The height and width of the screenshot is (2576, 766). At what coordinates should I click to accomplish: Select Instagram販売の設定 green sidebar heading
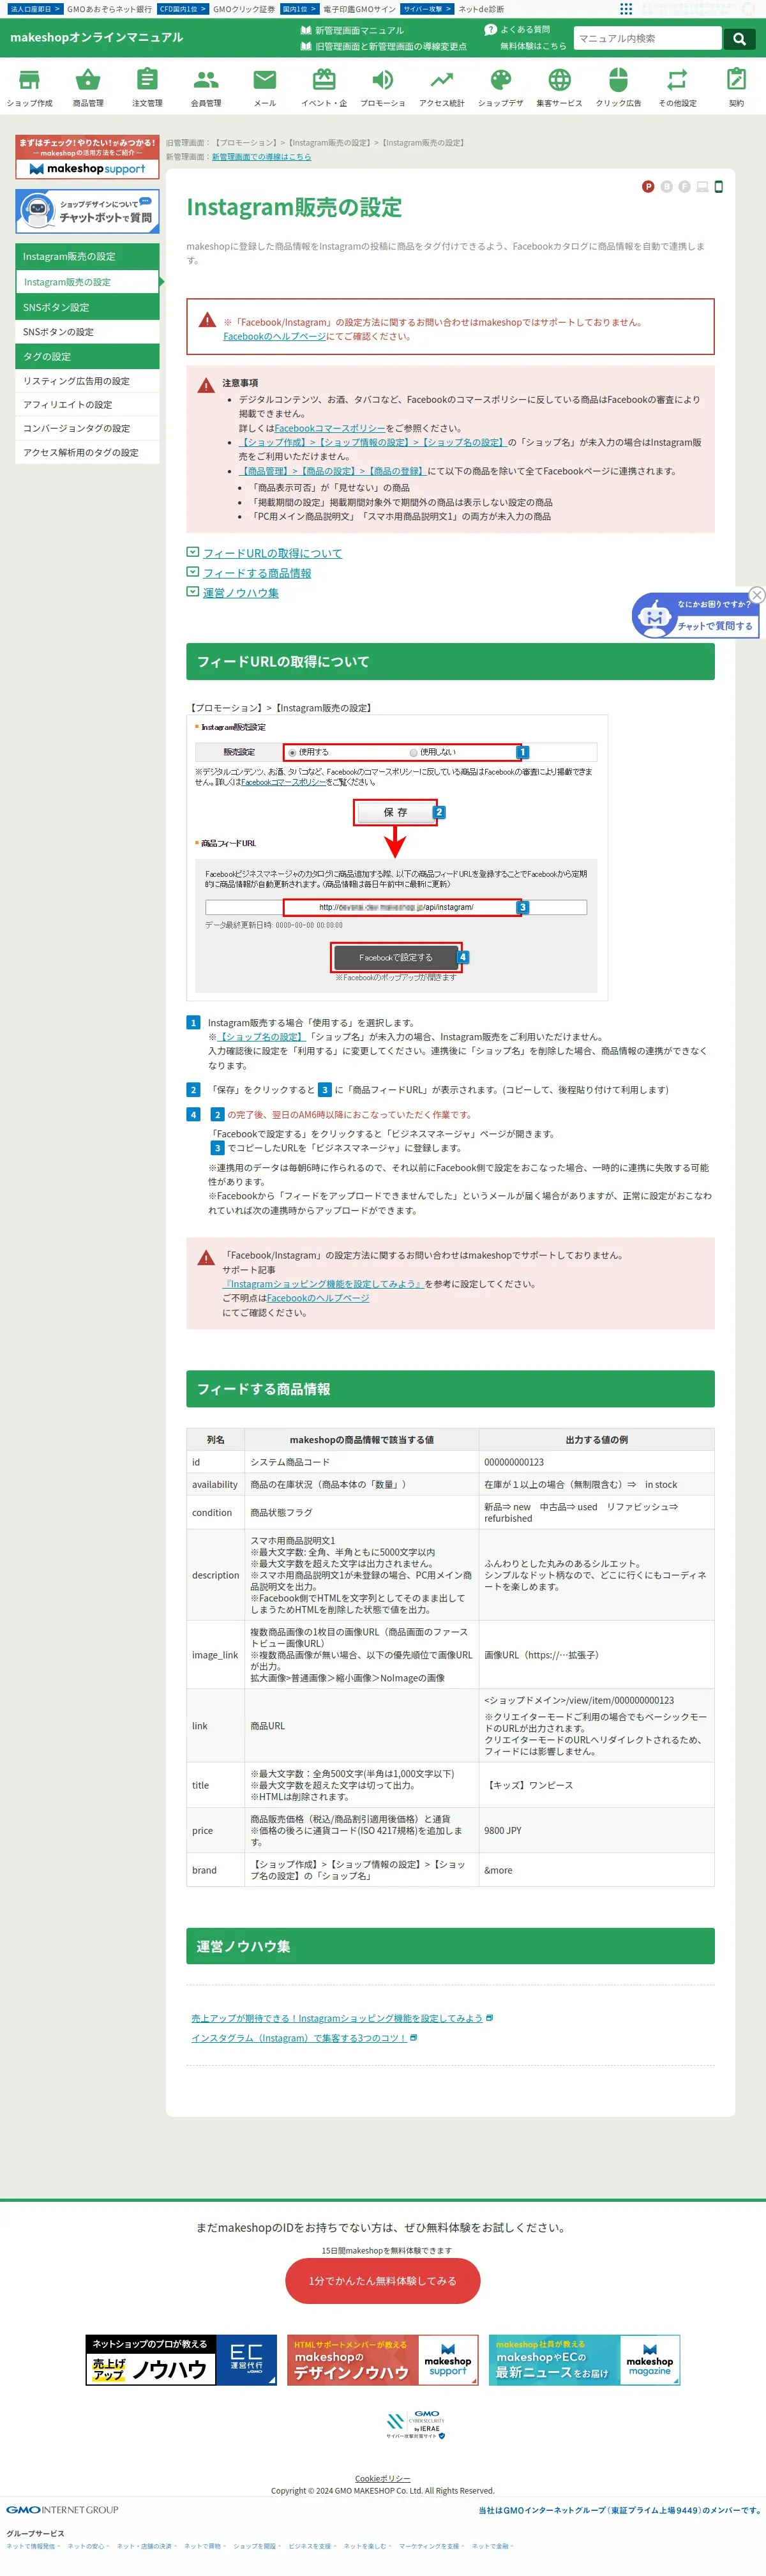coord(87,257)
